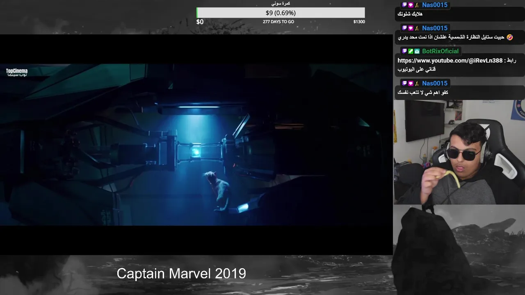Click the '$1300' goal target value
This screenshot has width=525, height=295.
pyautogui.click(x=359, y=22)
